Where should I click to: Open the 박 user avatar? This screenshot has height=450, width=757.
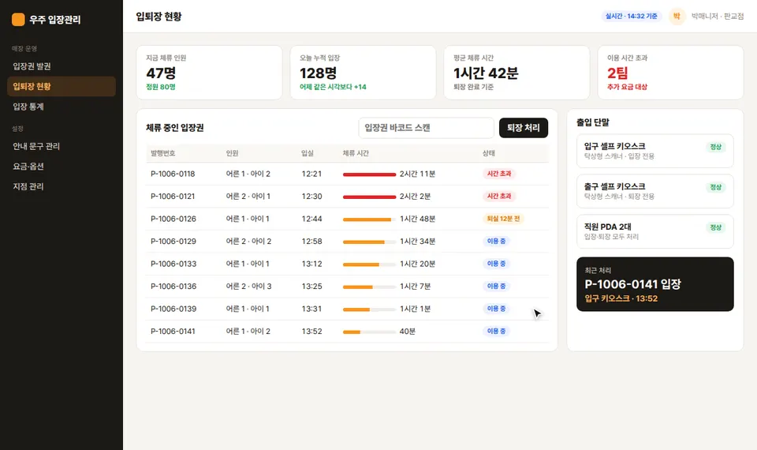click(x=677, y=17)
